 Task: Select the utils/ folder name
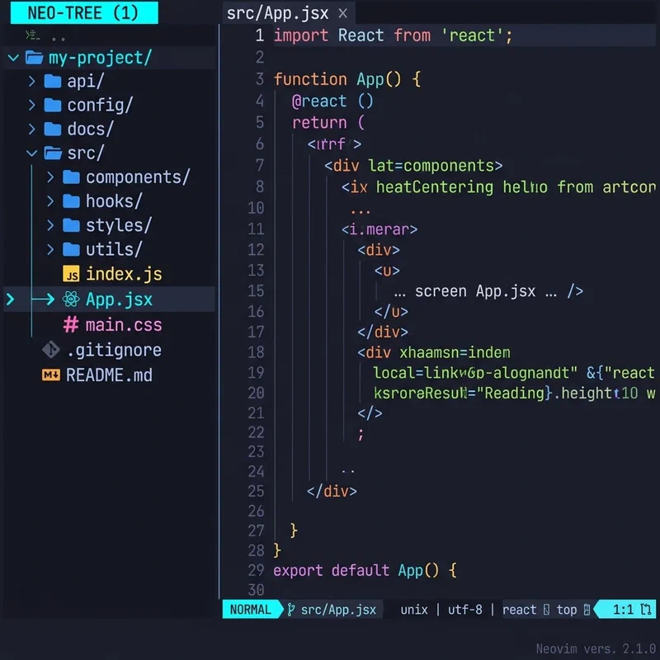point(114,250)
